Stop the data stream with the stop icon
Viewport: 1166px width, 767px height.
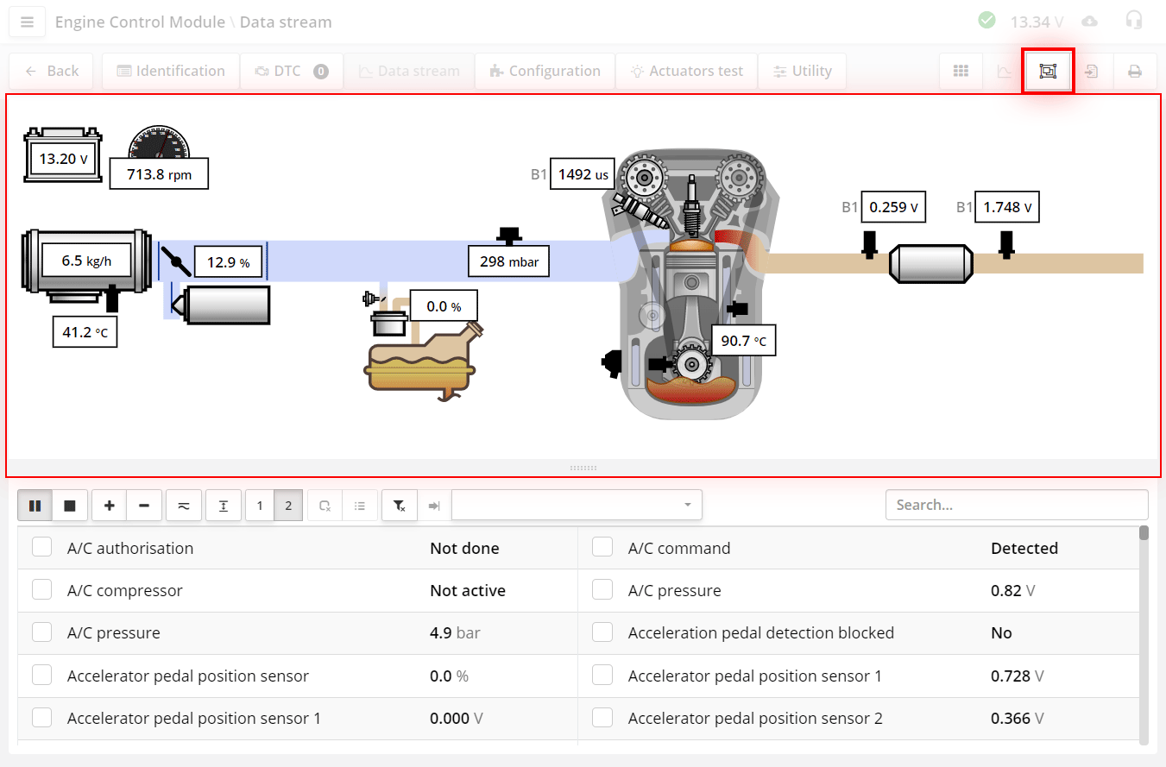(70, 505)
